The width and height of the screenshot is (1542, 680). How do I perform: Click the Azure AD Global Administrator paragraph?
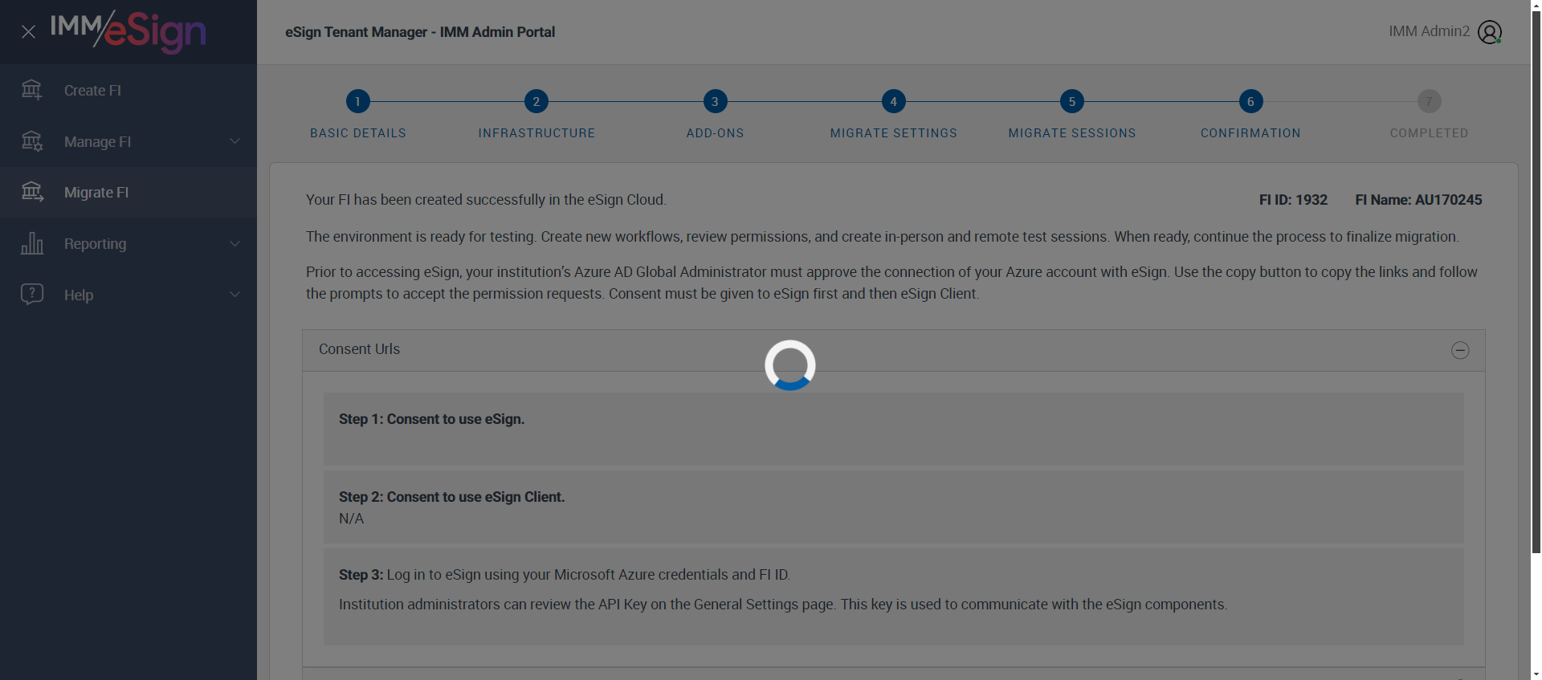tap(891, 283)
